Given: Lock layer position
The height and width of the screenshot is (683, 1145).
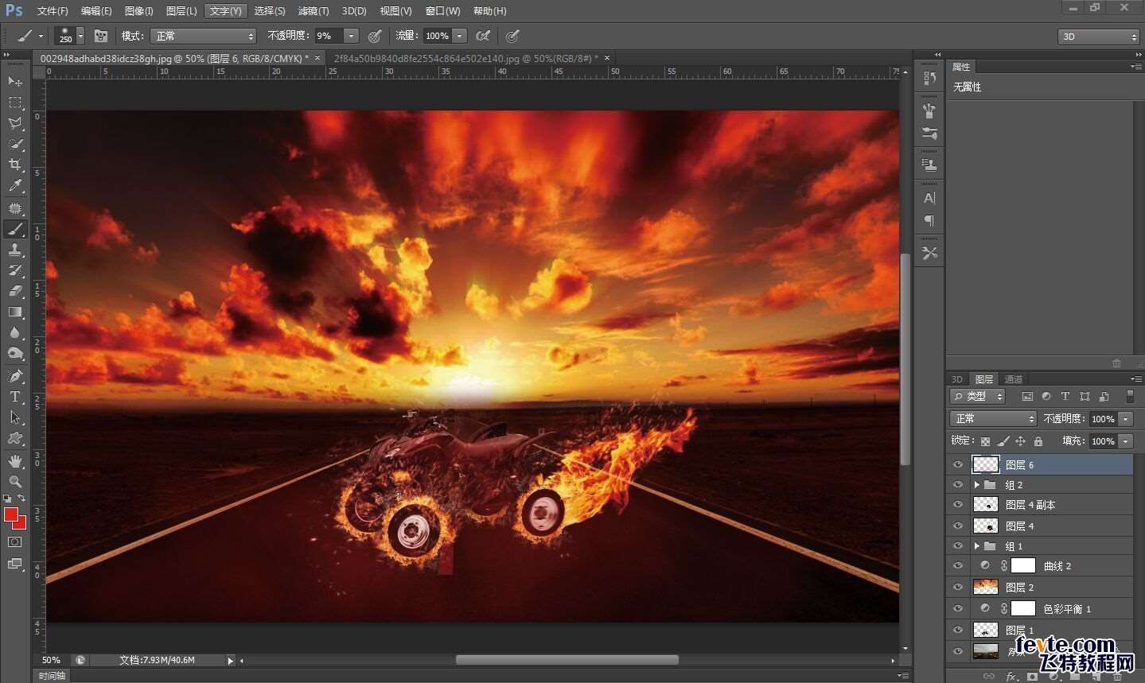Looking at the screenshot, I should coord(1020,440).
